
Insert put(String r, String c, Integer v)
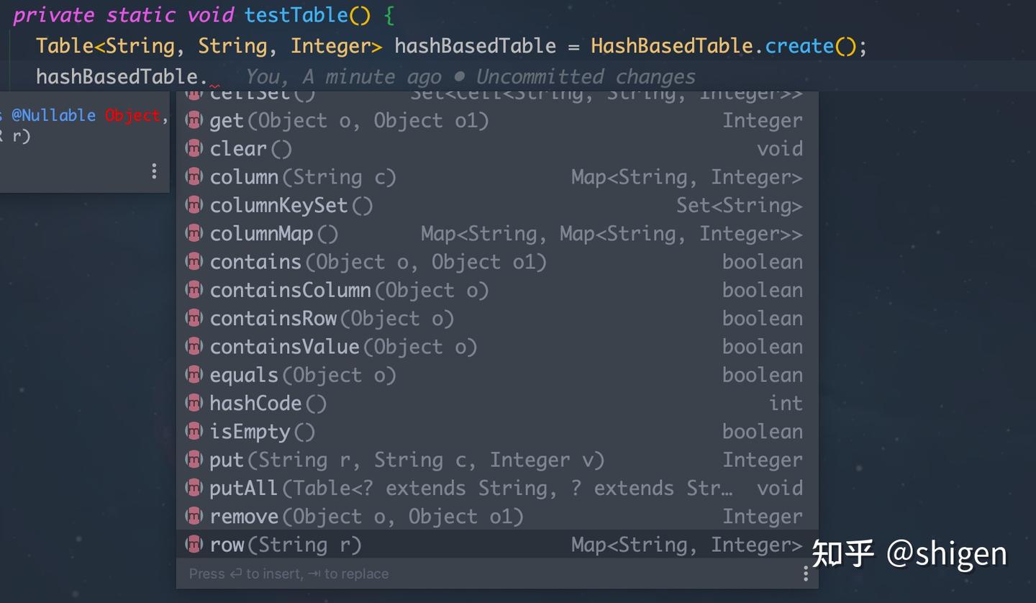tap(406, 461)
